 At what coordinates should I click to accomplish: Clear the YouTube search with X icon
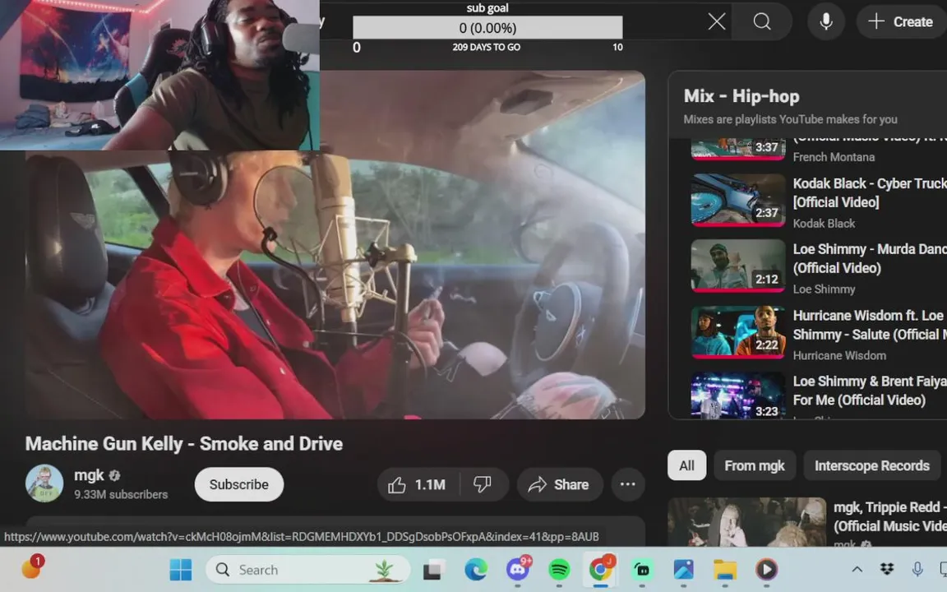click(x=716, y=21)
